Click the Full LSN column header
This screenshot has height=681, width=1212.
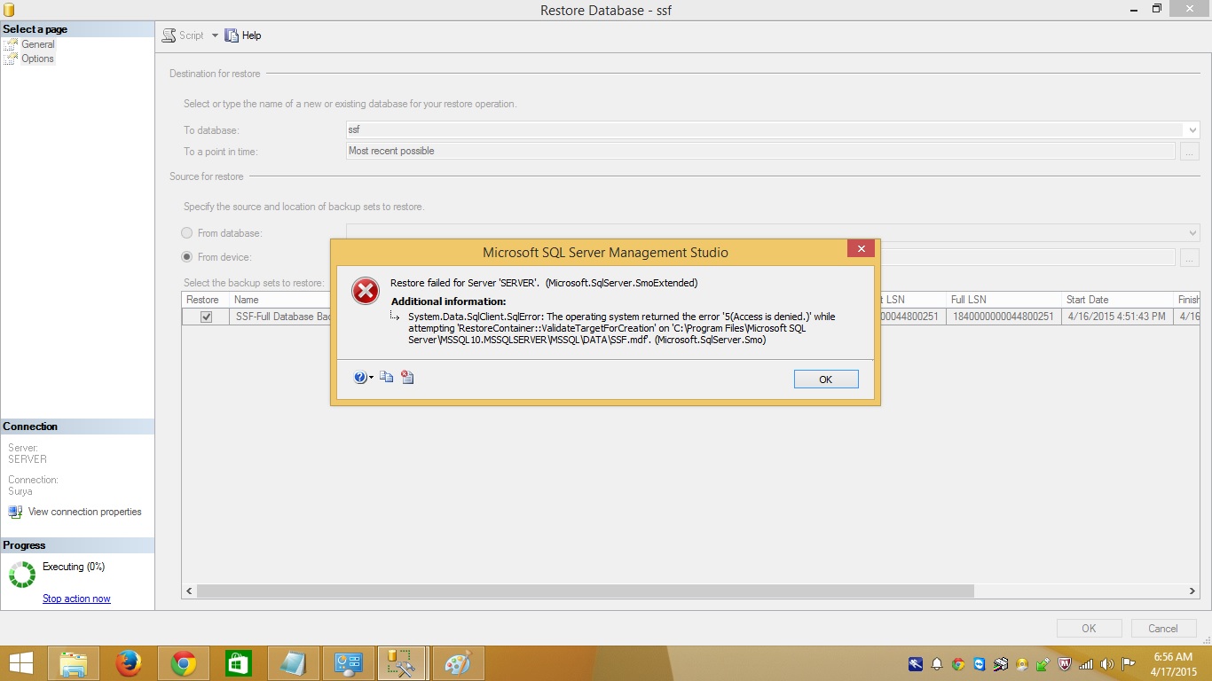[1003, 300]
